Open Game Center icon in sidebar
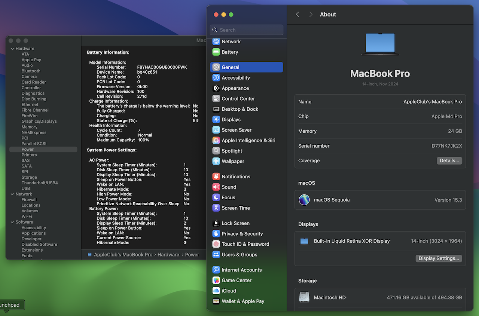The width and height of the screenshot is (479, 316). (216, 280)
